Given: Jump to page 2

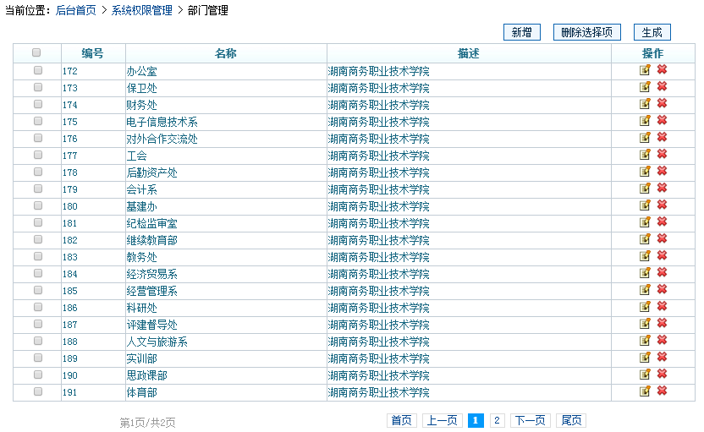Looking at the screenshot, I should [x=497, y=420].
